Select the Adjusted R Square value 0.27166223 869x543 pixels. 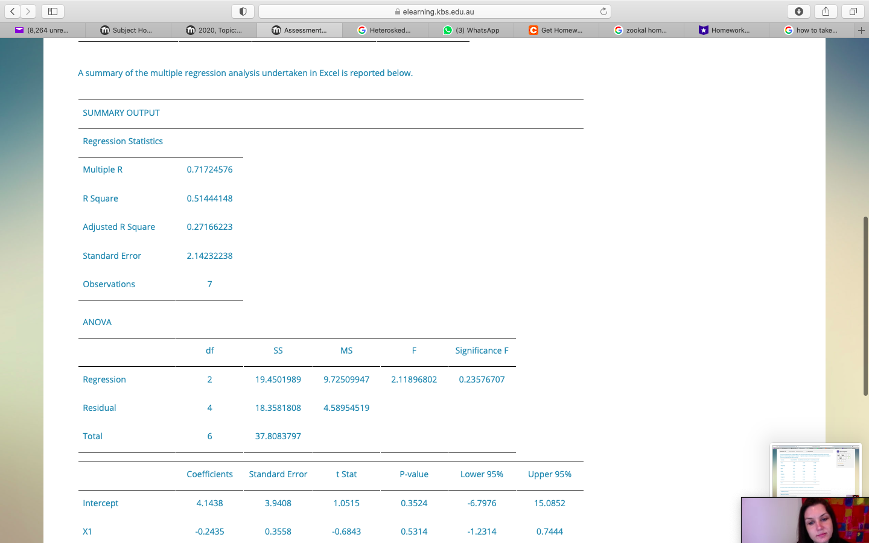209,227
